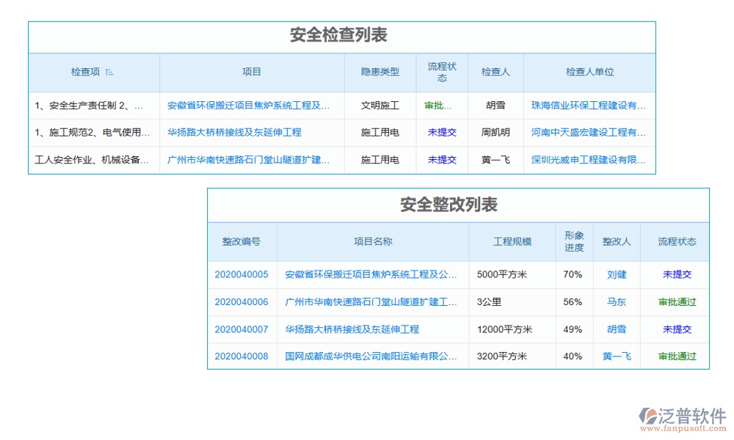Click 未提交 status in 周凯明 row
This screenshot has height=440, width=734.
tap(442, 132)
